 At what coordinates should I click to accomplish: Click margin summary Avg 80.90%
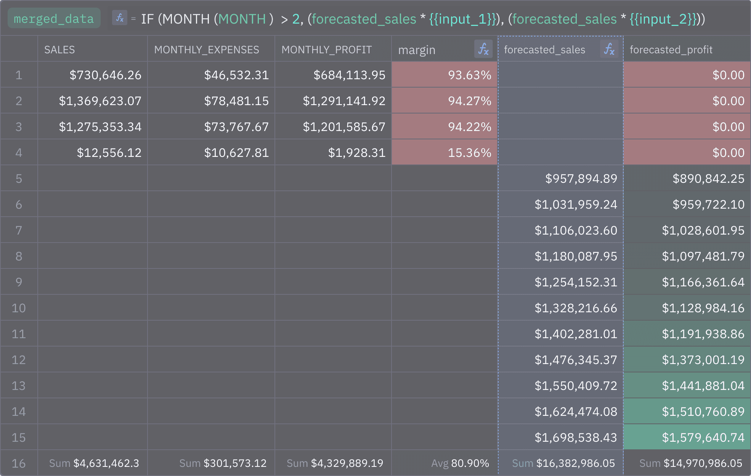(x=445, y=463)
